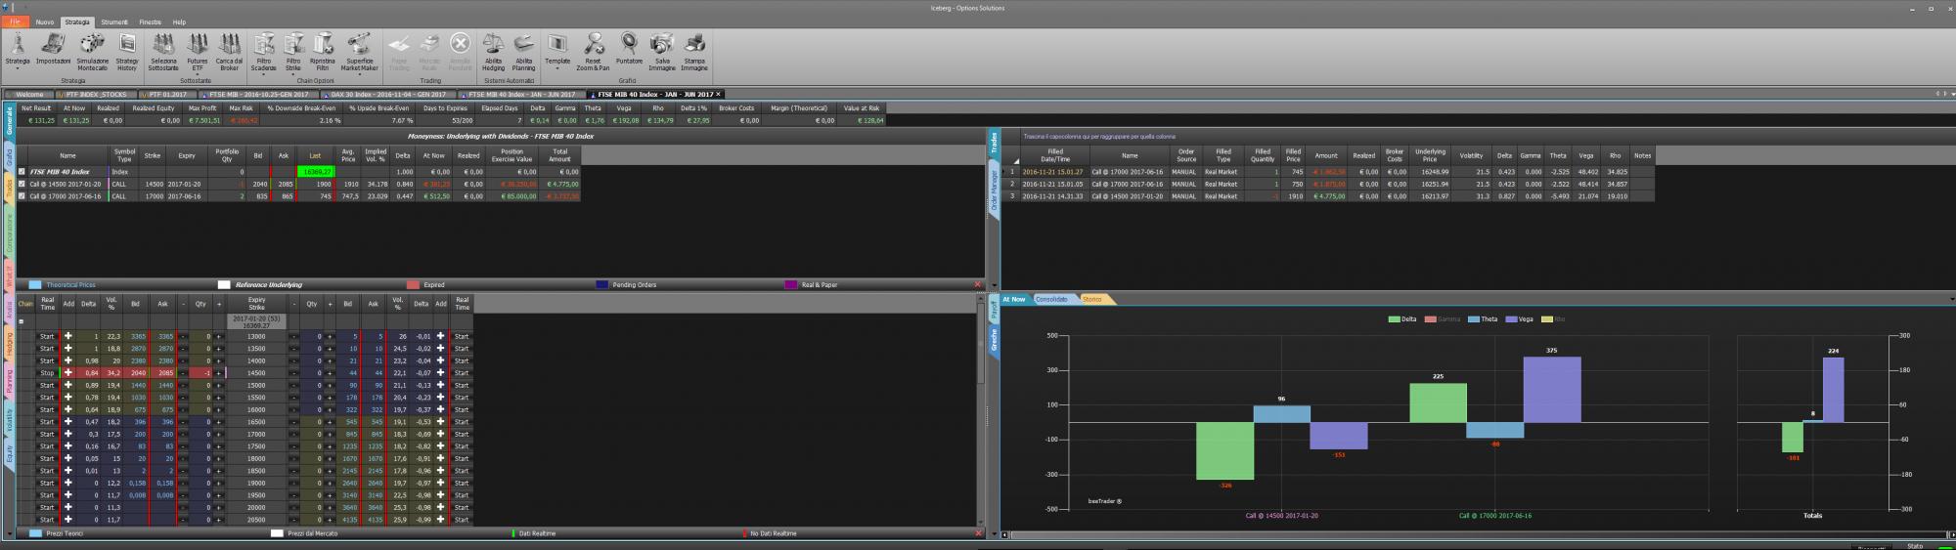This screenshot has height=550, width=1956.
Task: Toggle checkbox for Call @ 17000 2017-06-16
Action: tap(22, 196)
